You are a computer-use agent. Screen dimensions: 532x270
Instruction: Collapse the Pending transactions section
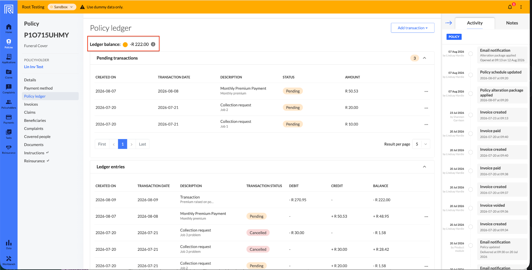(x=424, y=58)
